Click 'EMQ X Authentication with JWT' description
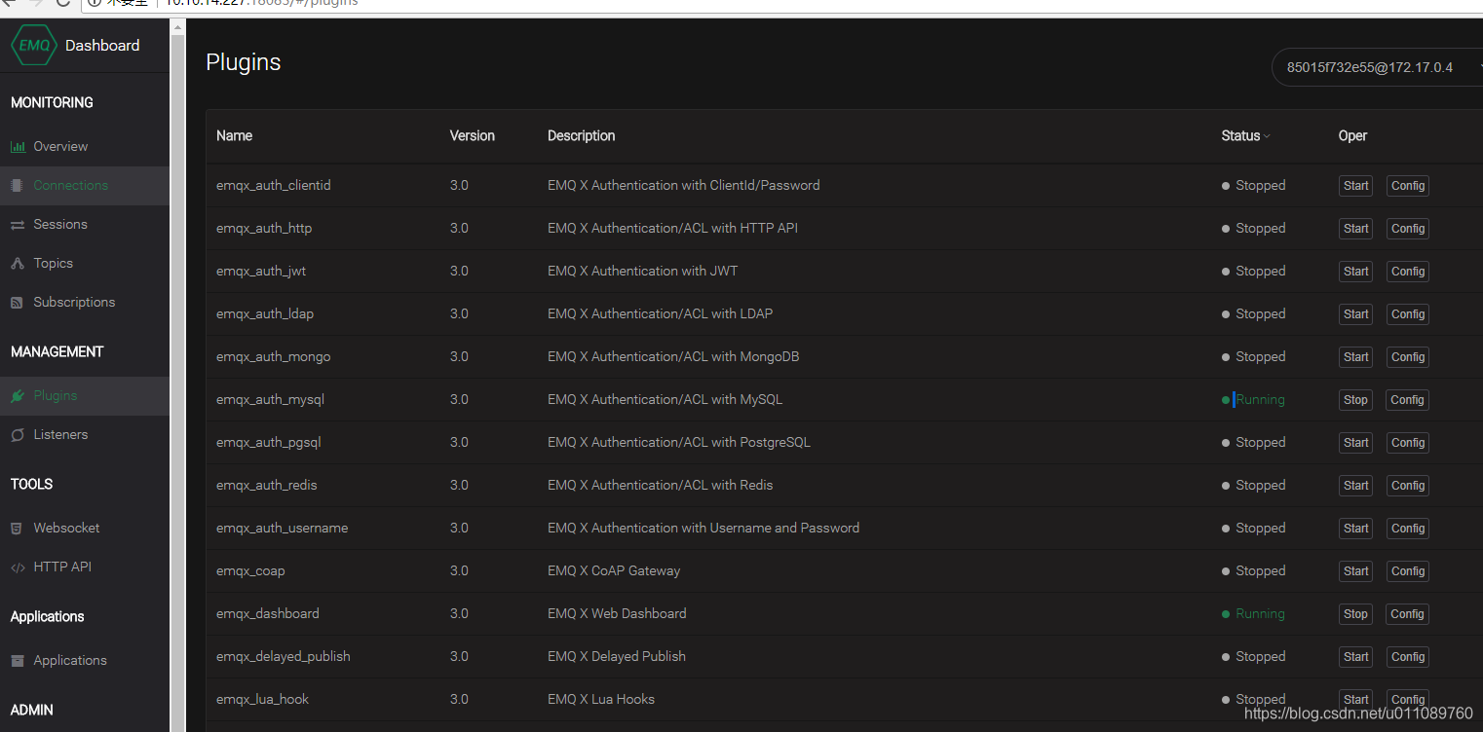 click(x=642, y=271)
